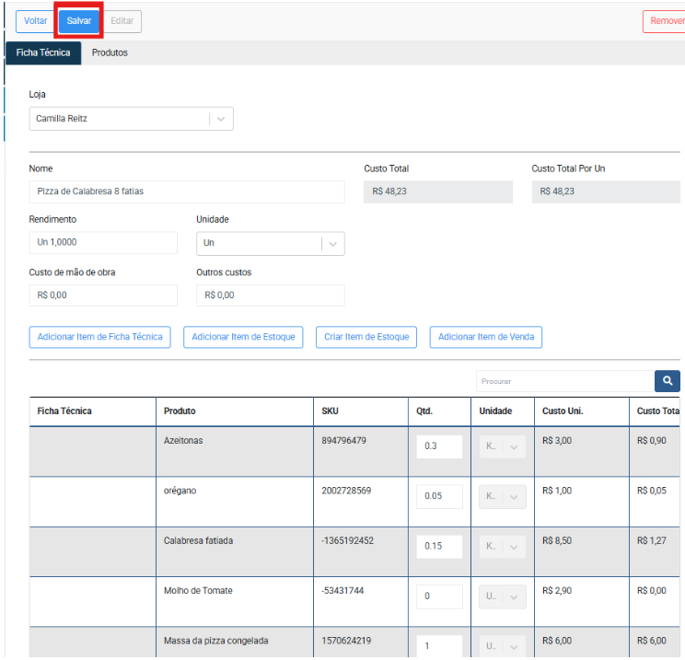Switch to the Produtos tab

pyautogui.click(x=110, y=53)
